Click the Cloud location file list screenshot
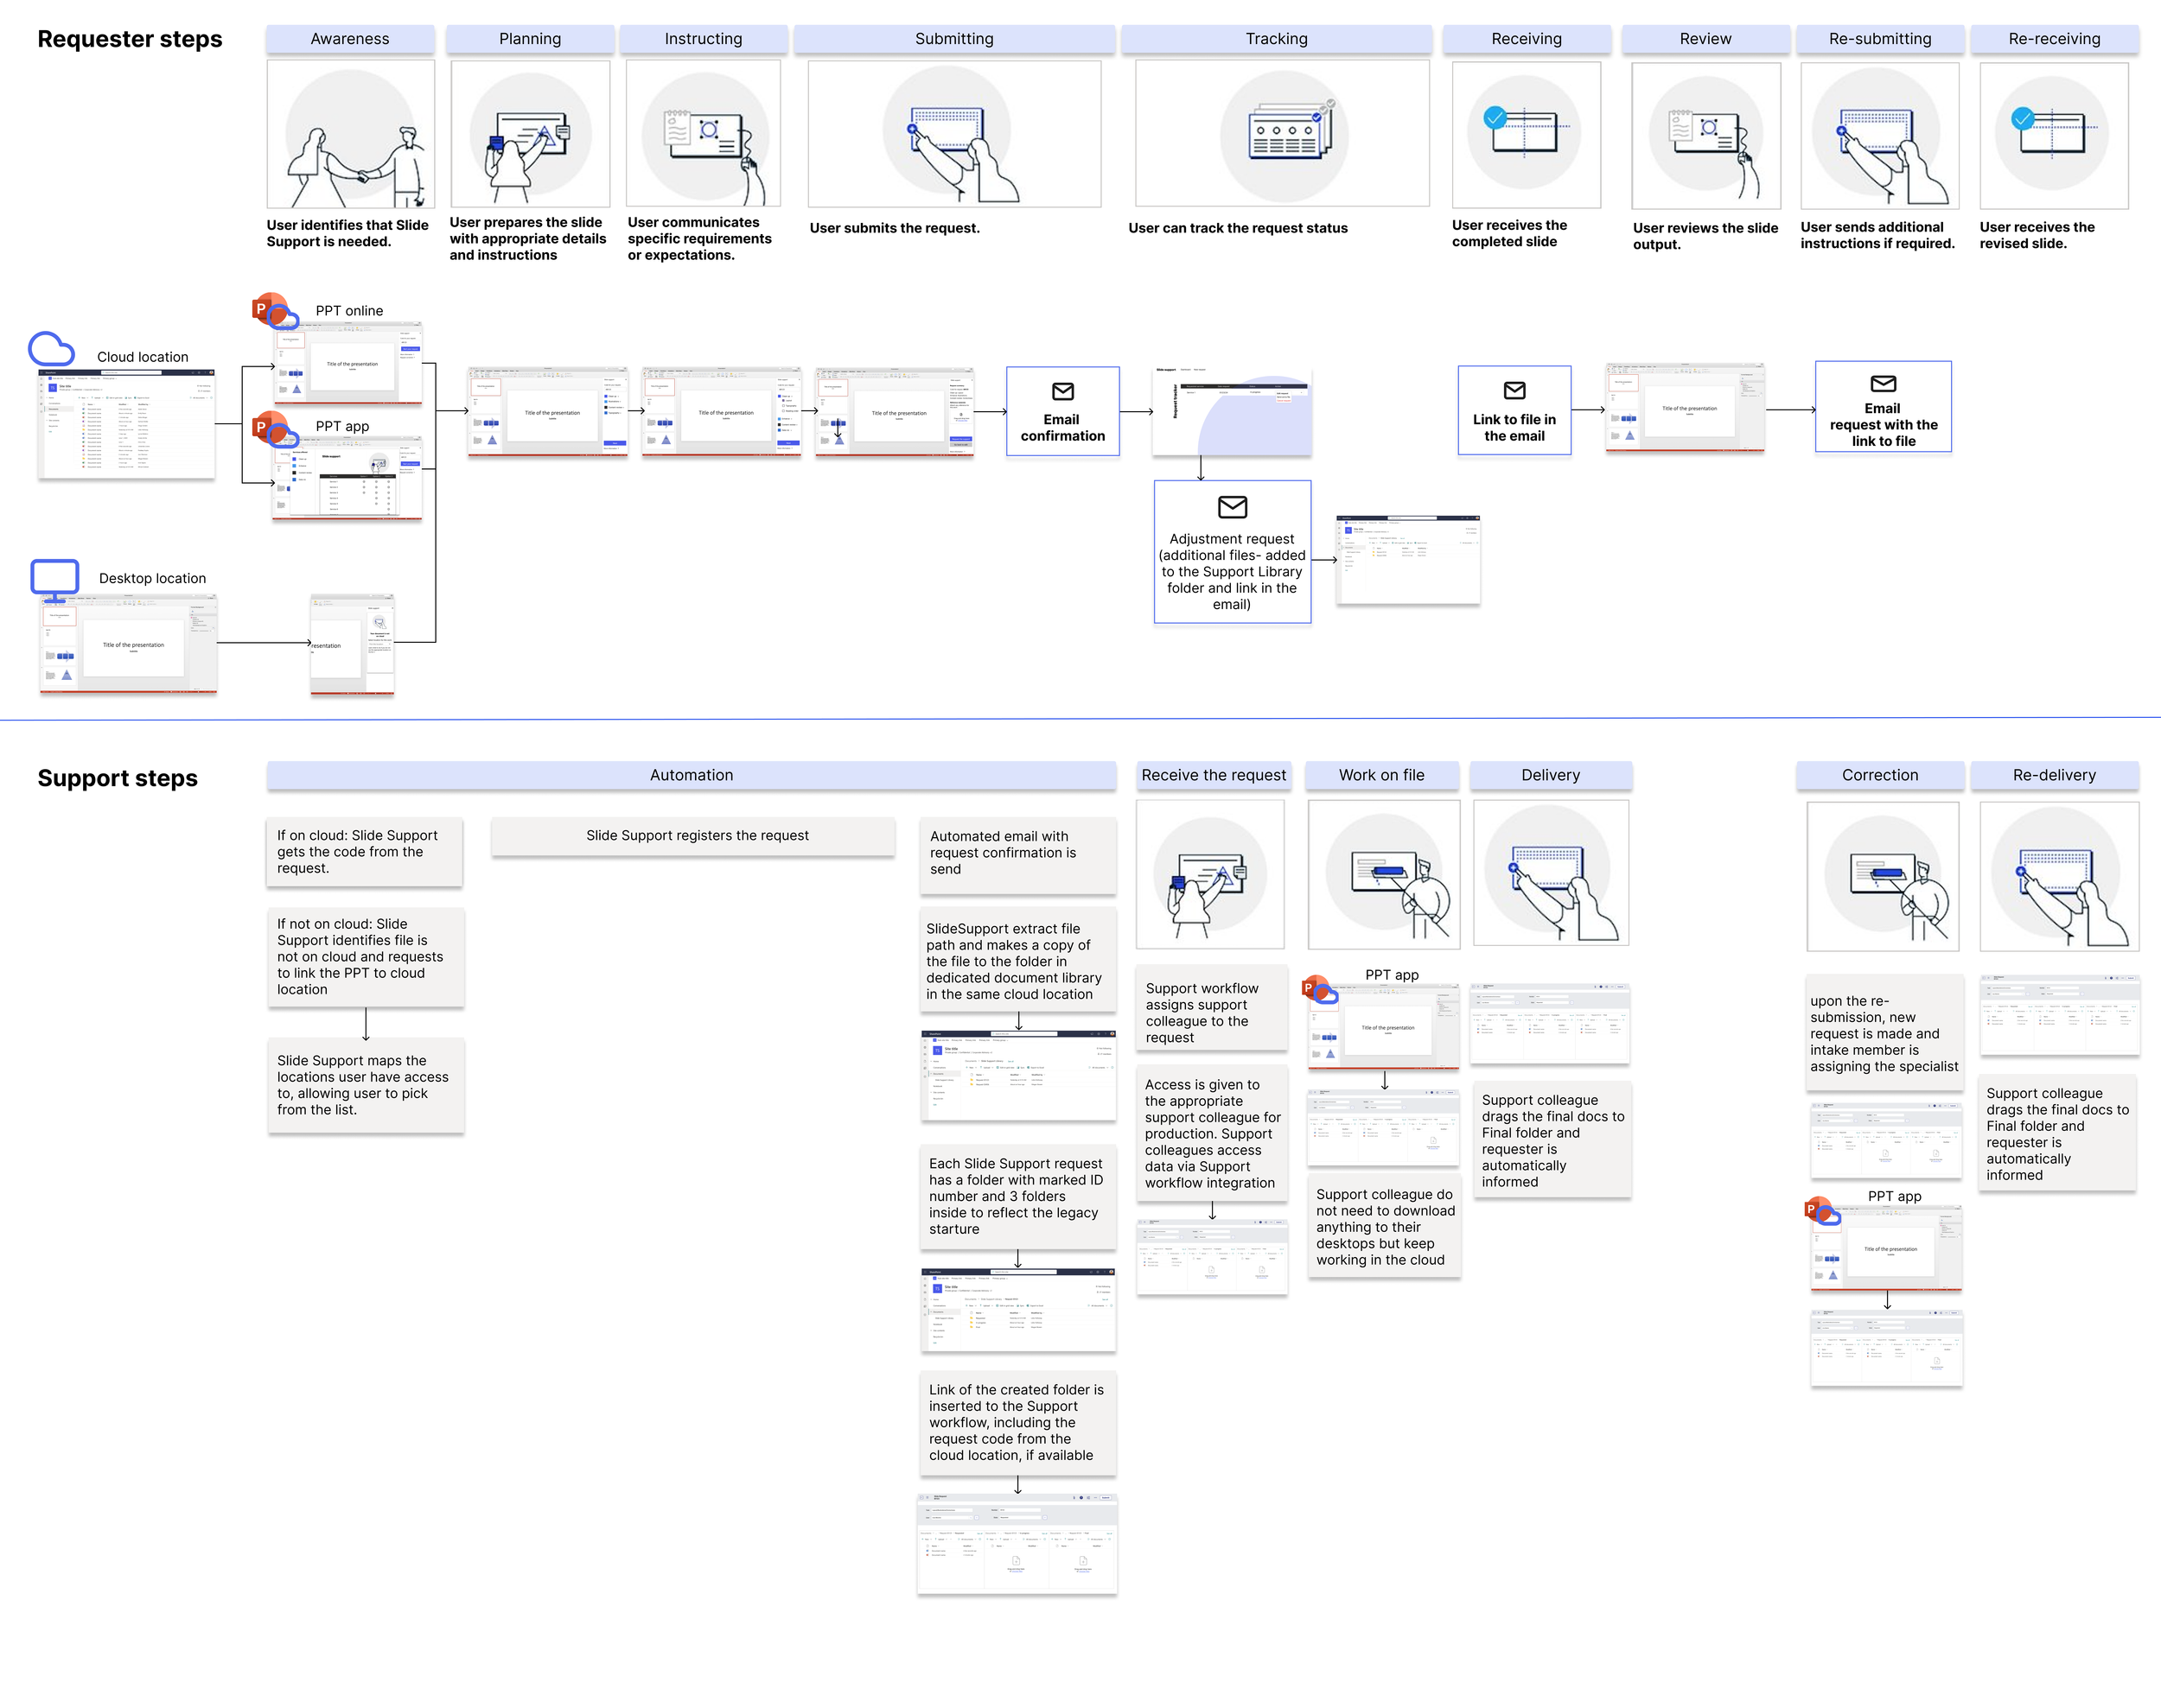 (x=126, y=424)
